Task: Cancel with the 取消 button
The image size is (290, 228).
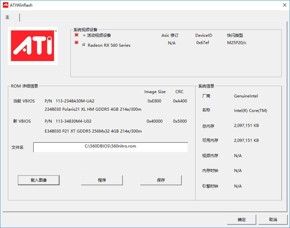Action: point(273,220)
